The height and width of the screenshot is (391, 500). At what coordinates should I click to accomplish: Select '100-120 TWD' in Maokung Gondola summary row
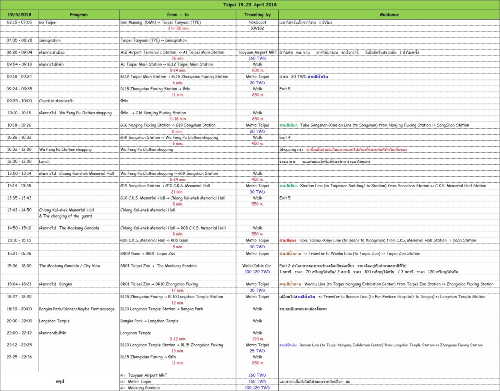[x=257, y=388]
